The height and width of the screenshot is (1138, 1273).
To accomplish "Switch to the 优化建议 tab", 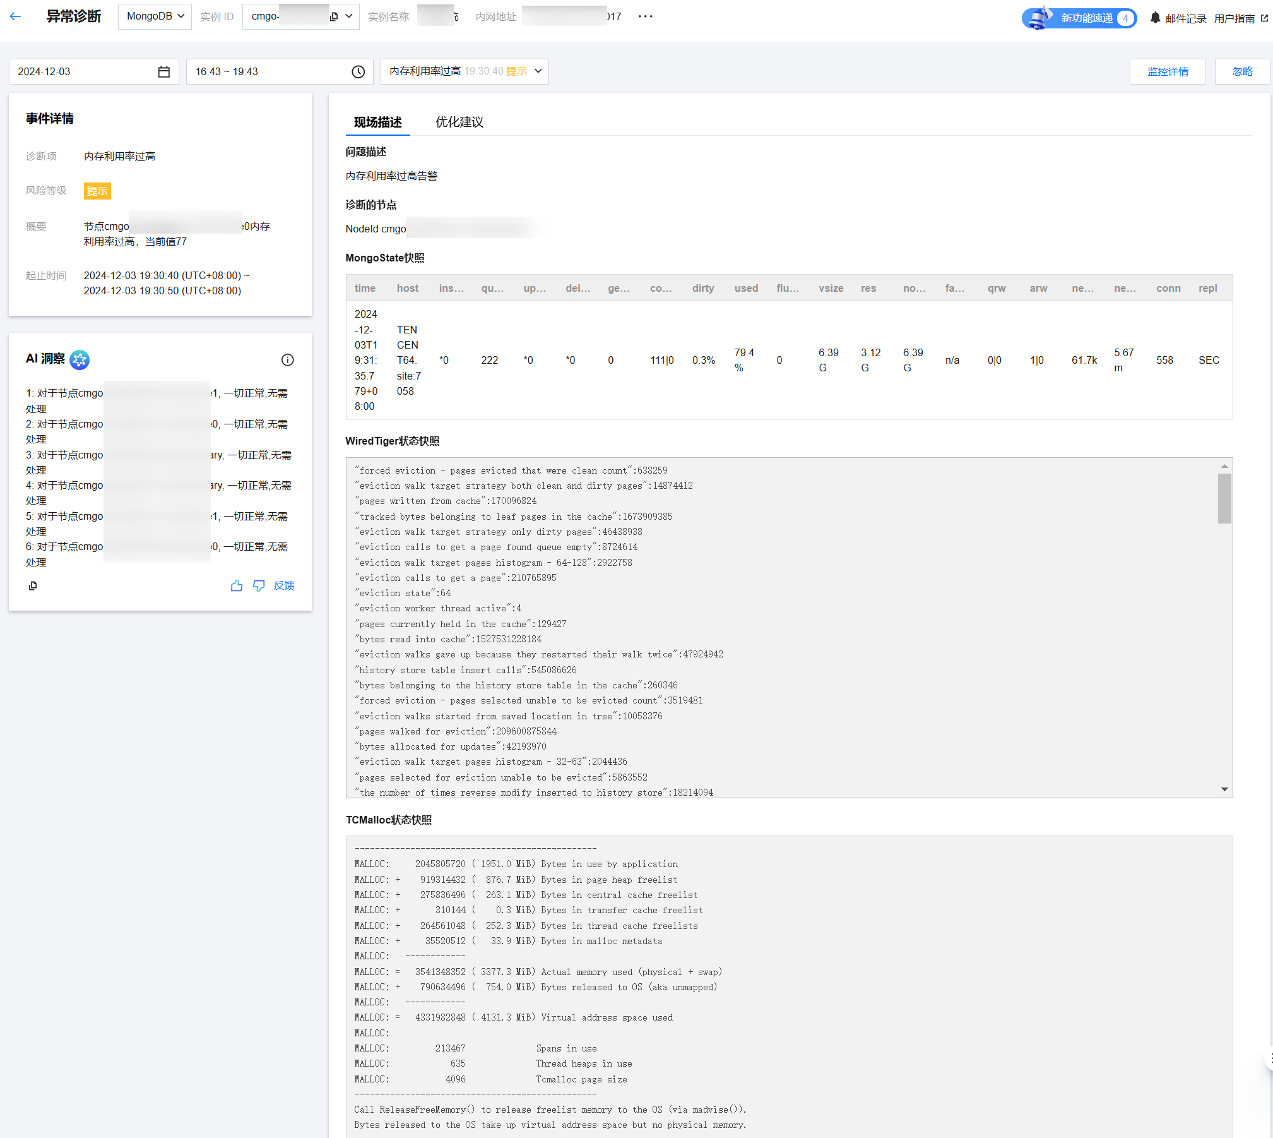I will pos(459,123).
